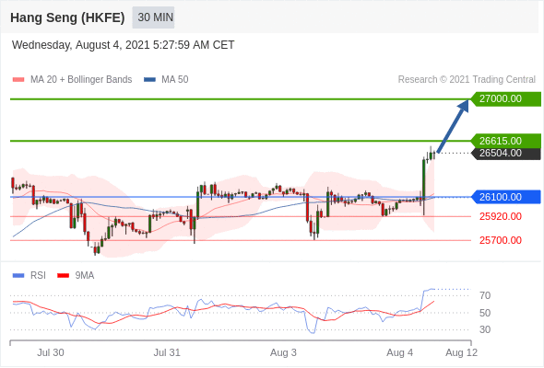
Task: Click the blue MA 50 legend swatch
Action: tap(149, 80)
